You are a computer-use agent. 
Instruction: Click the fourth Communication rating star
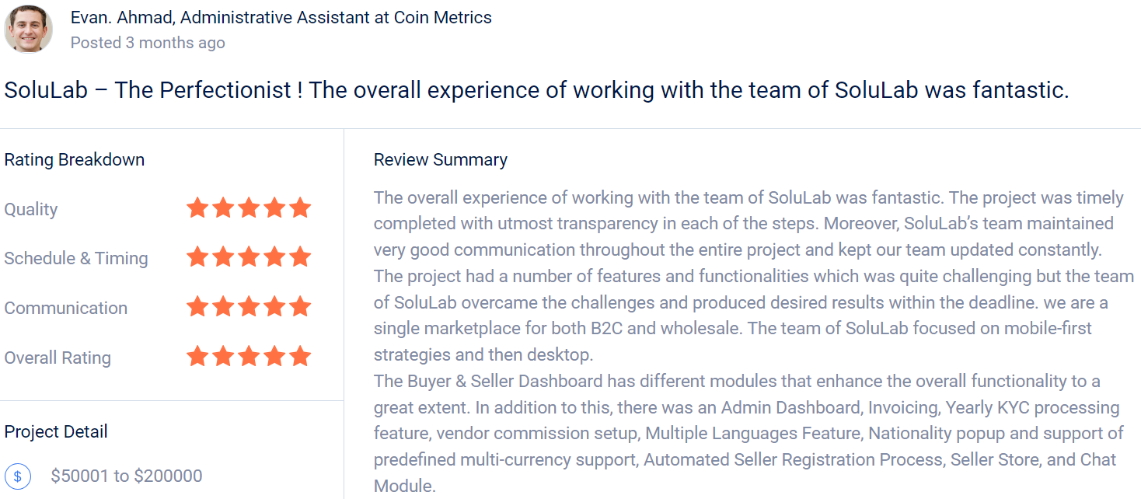[x=274, y=307]
